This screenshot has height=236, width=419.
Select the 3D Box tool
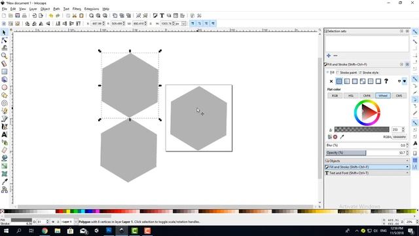click(4, 79)
